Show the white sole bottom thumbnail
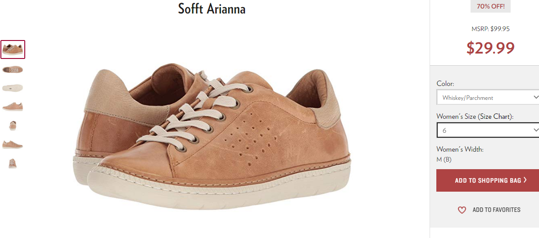 (13, 88)
